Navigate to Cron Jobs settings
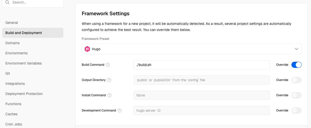Viewport: 311px width, 128px height. click(x=14, y=124)
